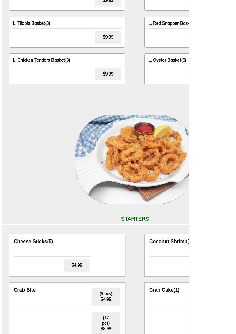The image size is (236, 334).
Task: Click the Crab Cake(1) item name
Action: 164,290
